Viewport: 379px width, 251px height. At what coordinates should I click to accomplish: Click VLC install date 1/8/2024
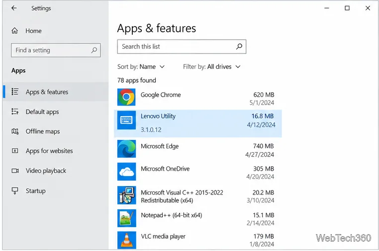(262, 244)
